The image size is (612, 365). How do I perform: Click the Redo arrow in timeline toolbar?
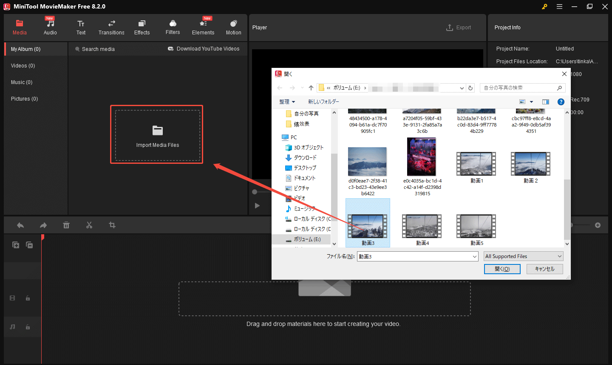tap(43, 225)
